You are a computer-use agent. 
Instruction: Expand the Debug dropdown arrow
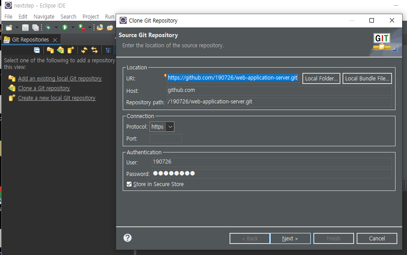56,27
